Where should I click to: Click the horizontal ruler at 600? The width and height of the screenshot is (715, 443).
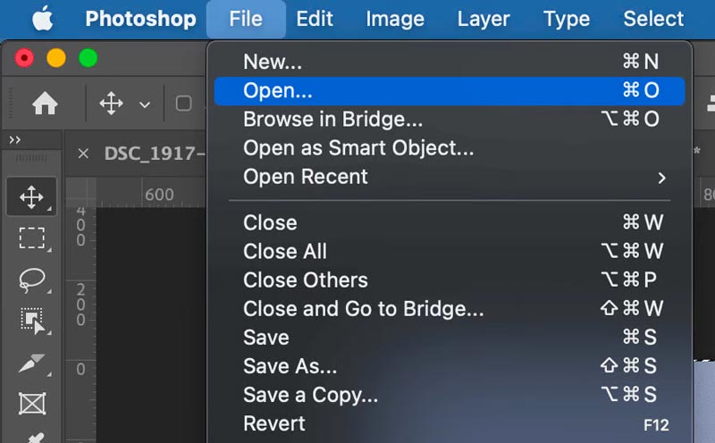click(159, 195)
